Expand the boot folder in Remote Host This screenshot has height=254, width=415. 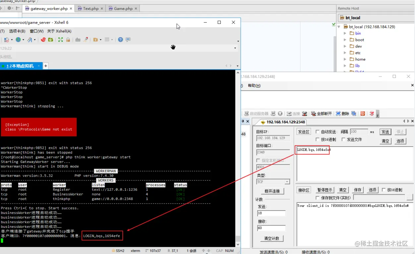click(345, 40)
